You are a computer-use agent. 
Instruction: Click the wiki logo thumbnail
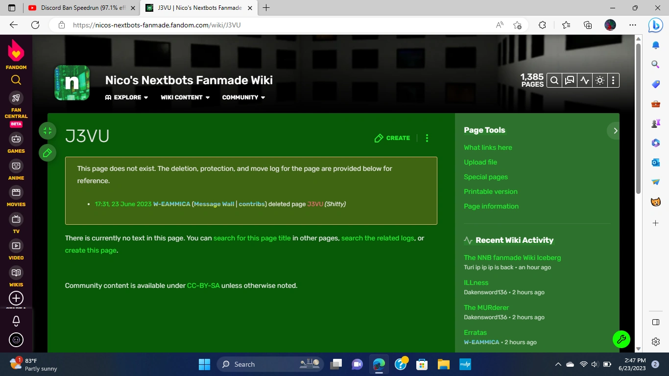(72, 83)
